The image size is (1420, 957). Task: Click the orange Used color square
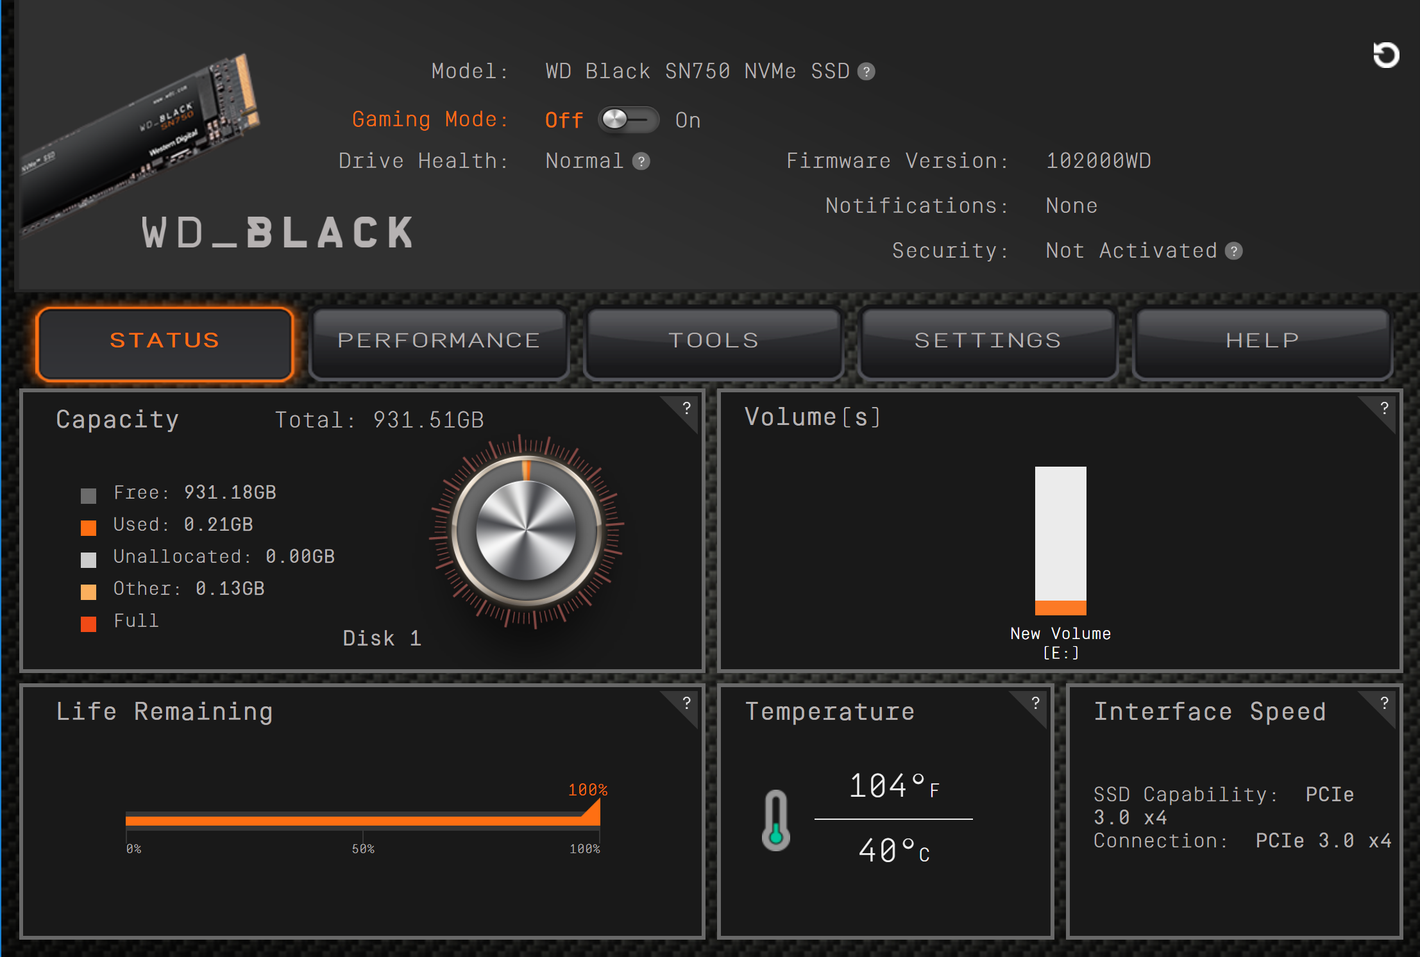[x=89, y=528]
